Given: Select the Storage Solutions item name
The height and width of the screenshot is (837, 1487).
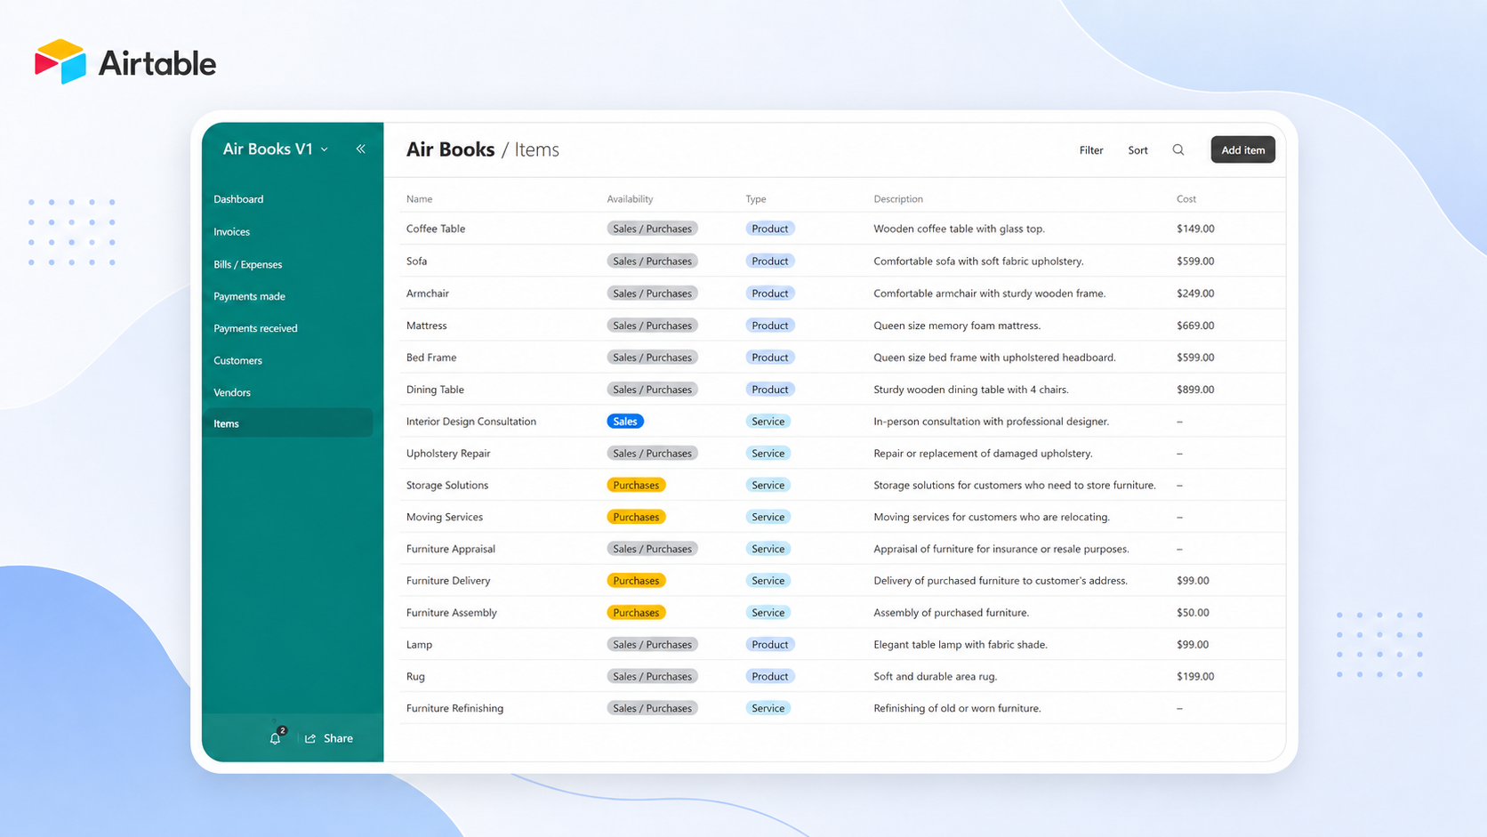Looking at the screenshot, I should point(446,486).
